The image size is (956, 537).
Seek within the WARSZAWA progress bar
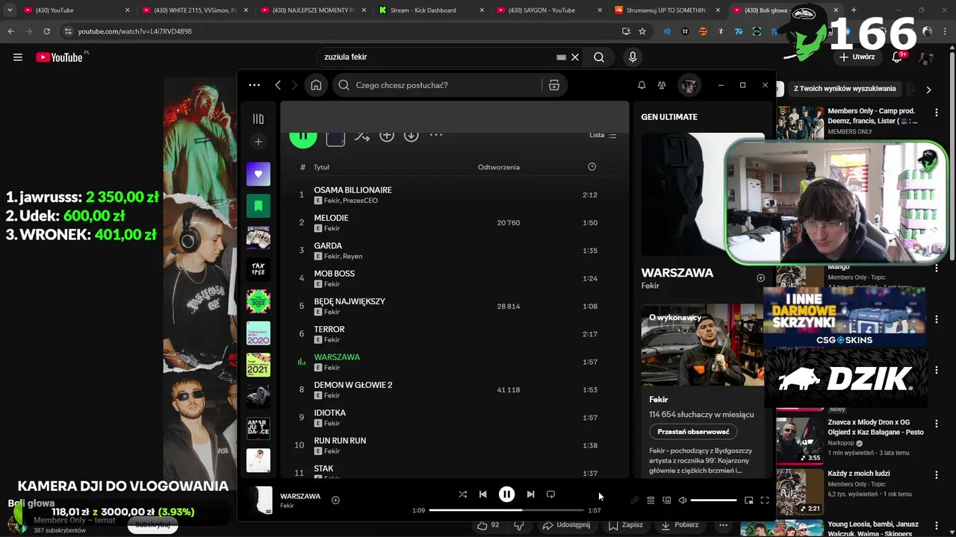[506, 510]
